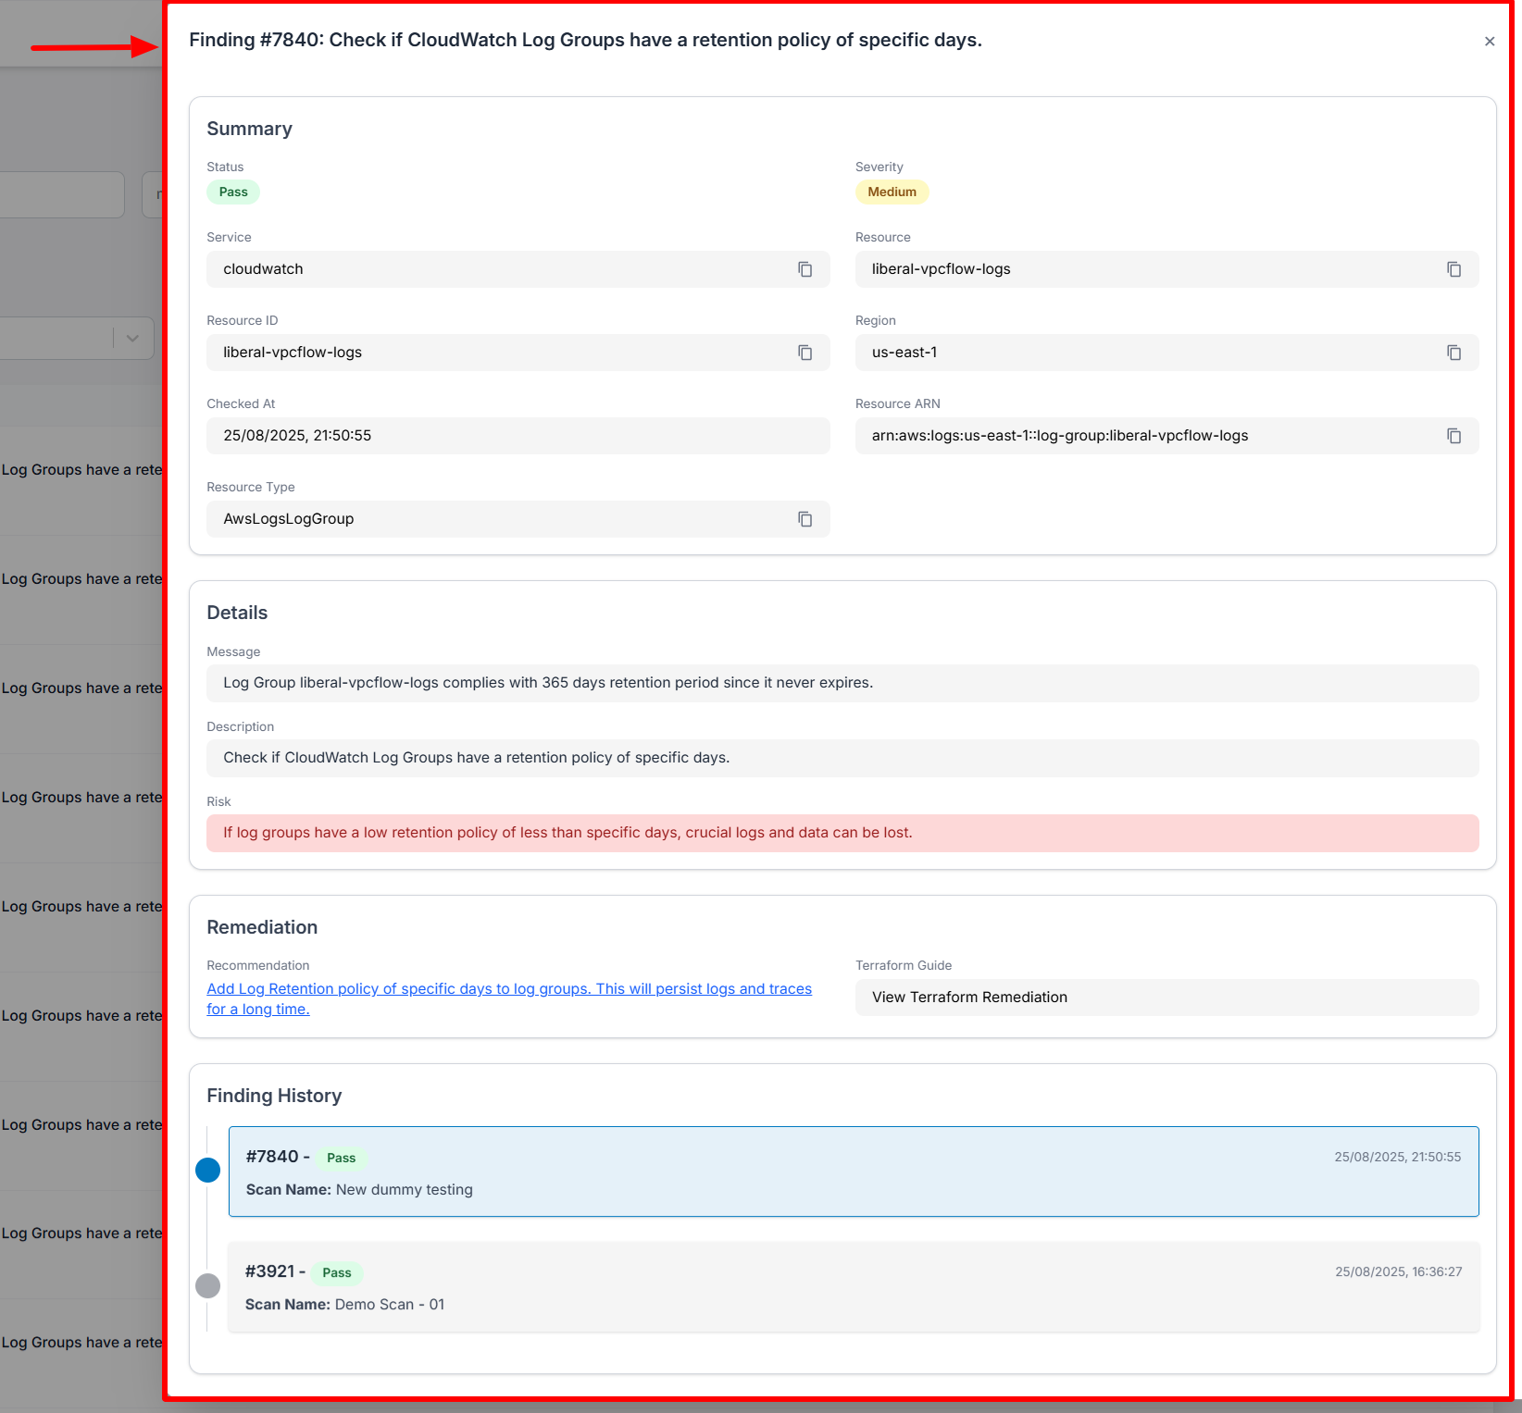This screenshot has height=1413, width=1522.
Task: Click the log group Message text field
Action: (842, 683)
